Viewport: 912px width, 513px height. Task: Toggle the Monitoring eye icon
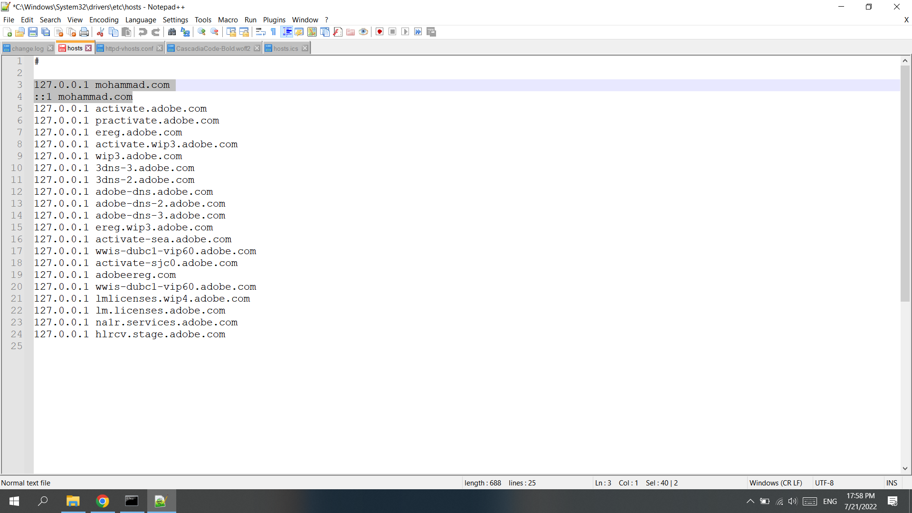click(x=363, y=32)
